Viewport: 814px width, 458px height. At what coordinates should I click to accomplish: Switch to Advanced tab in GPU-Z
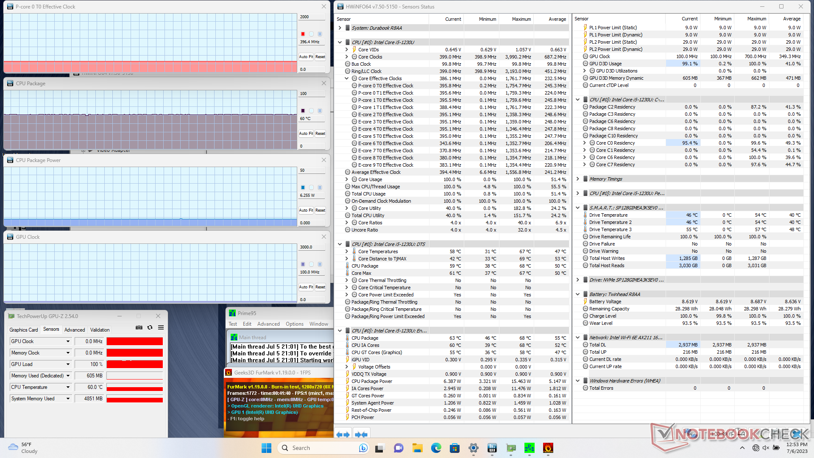point(75,330)
